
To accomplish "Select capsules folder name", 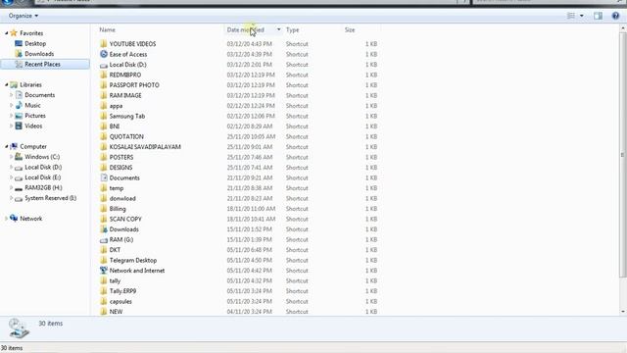I will [x=121, y=301].
